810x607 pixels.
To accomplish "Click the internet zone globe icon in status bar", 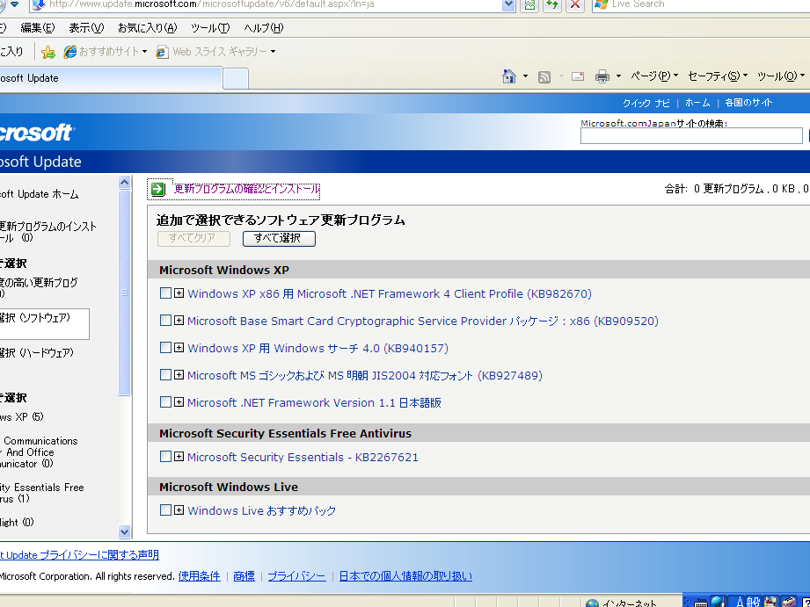I will [x=593, y=603].
